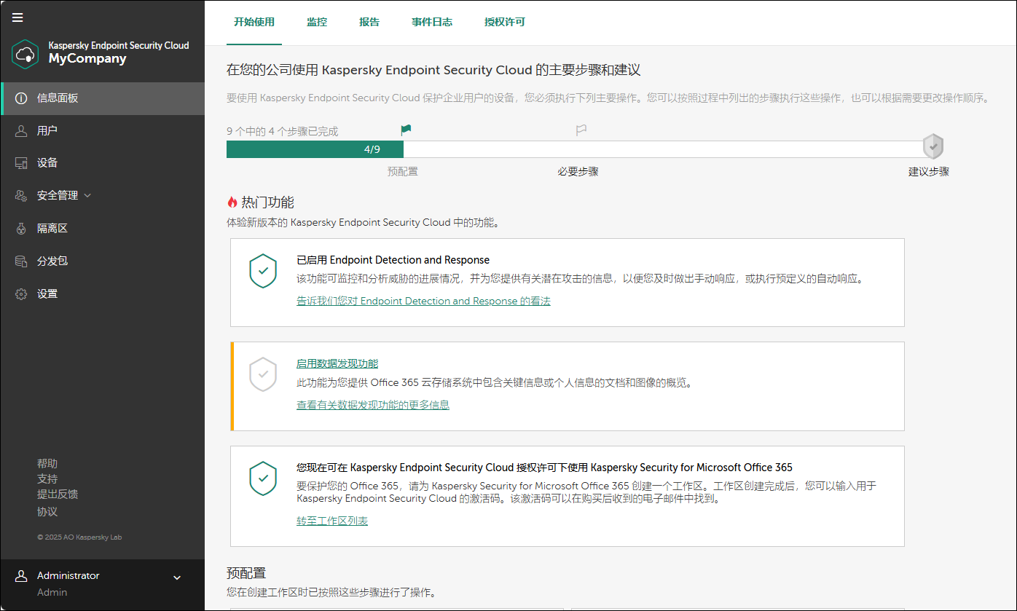Click the 4/9 progress bar
Image resolution: width=1017 pixels, height=611 pixels.
pos(315,149)
